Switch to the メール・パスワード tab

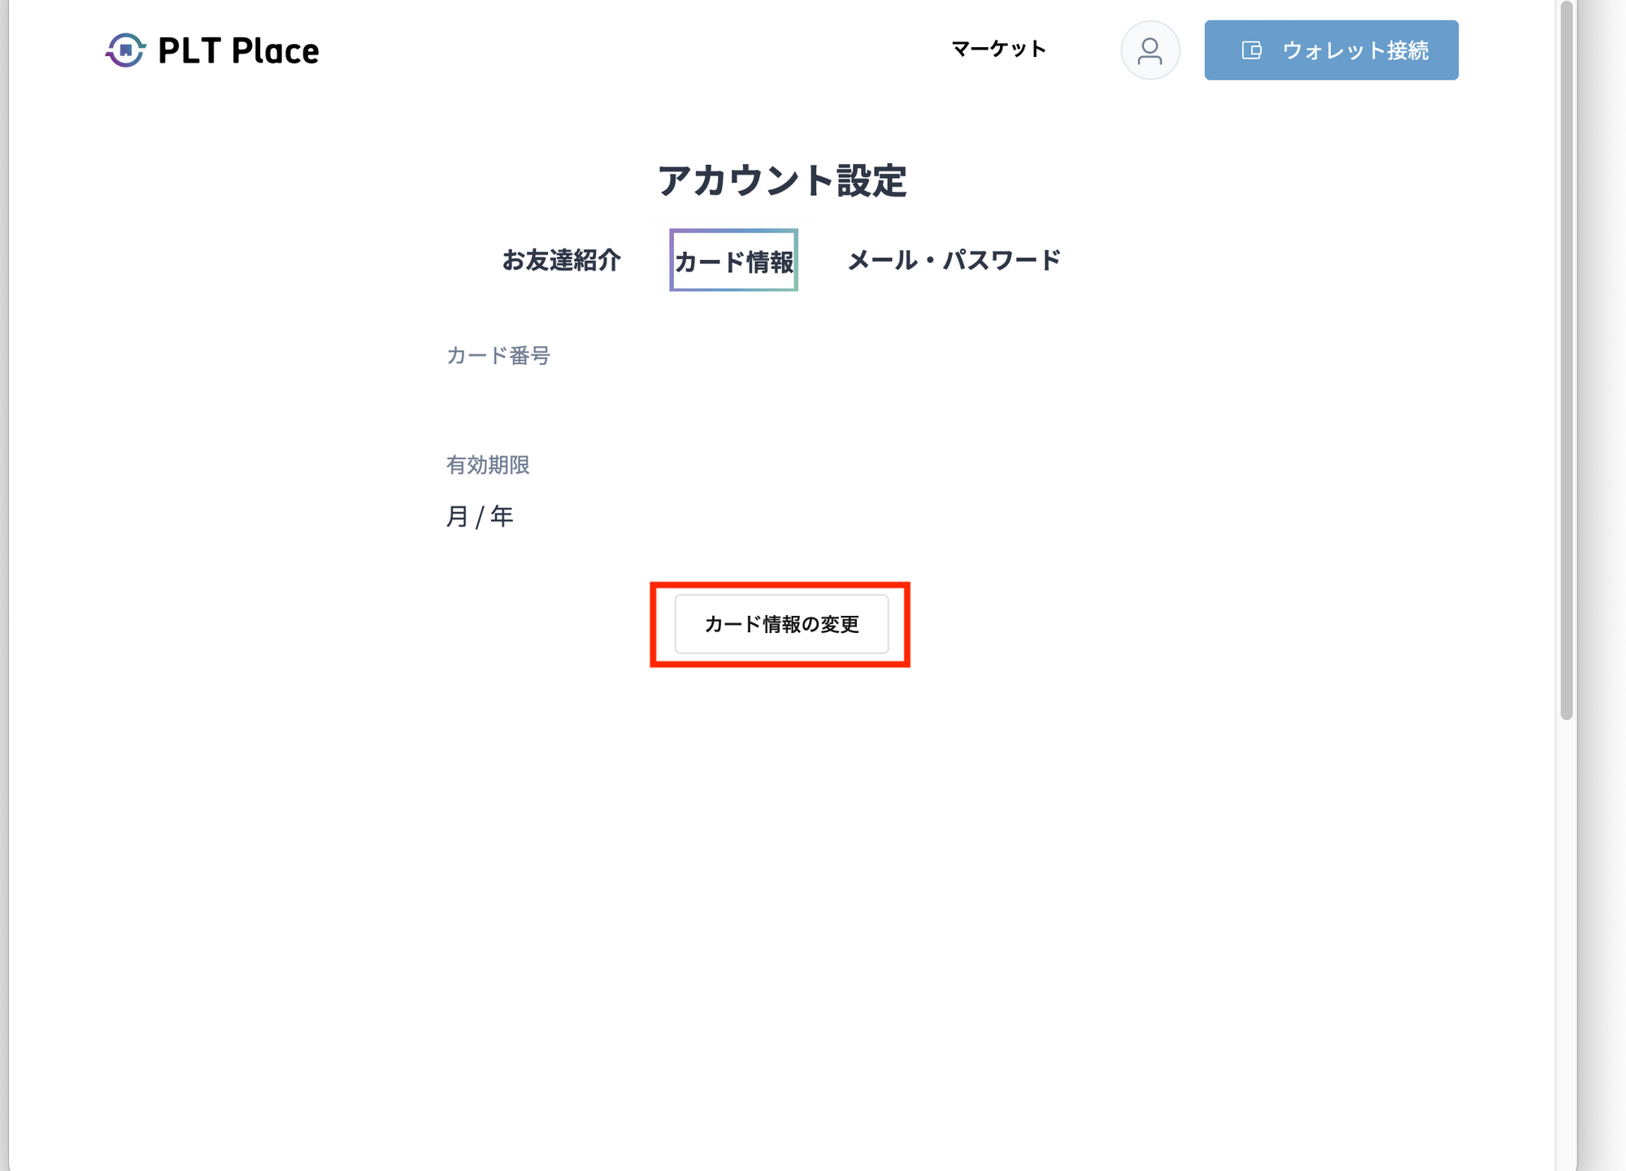954,260
